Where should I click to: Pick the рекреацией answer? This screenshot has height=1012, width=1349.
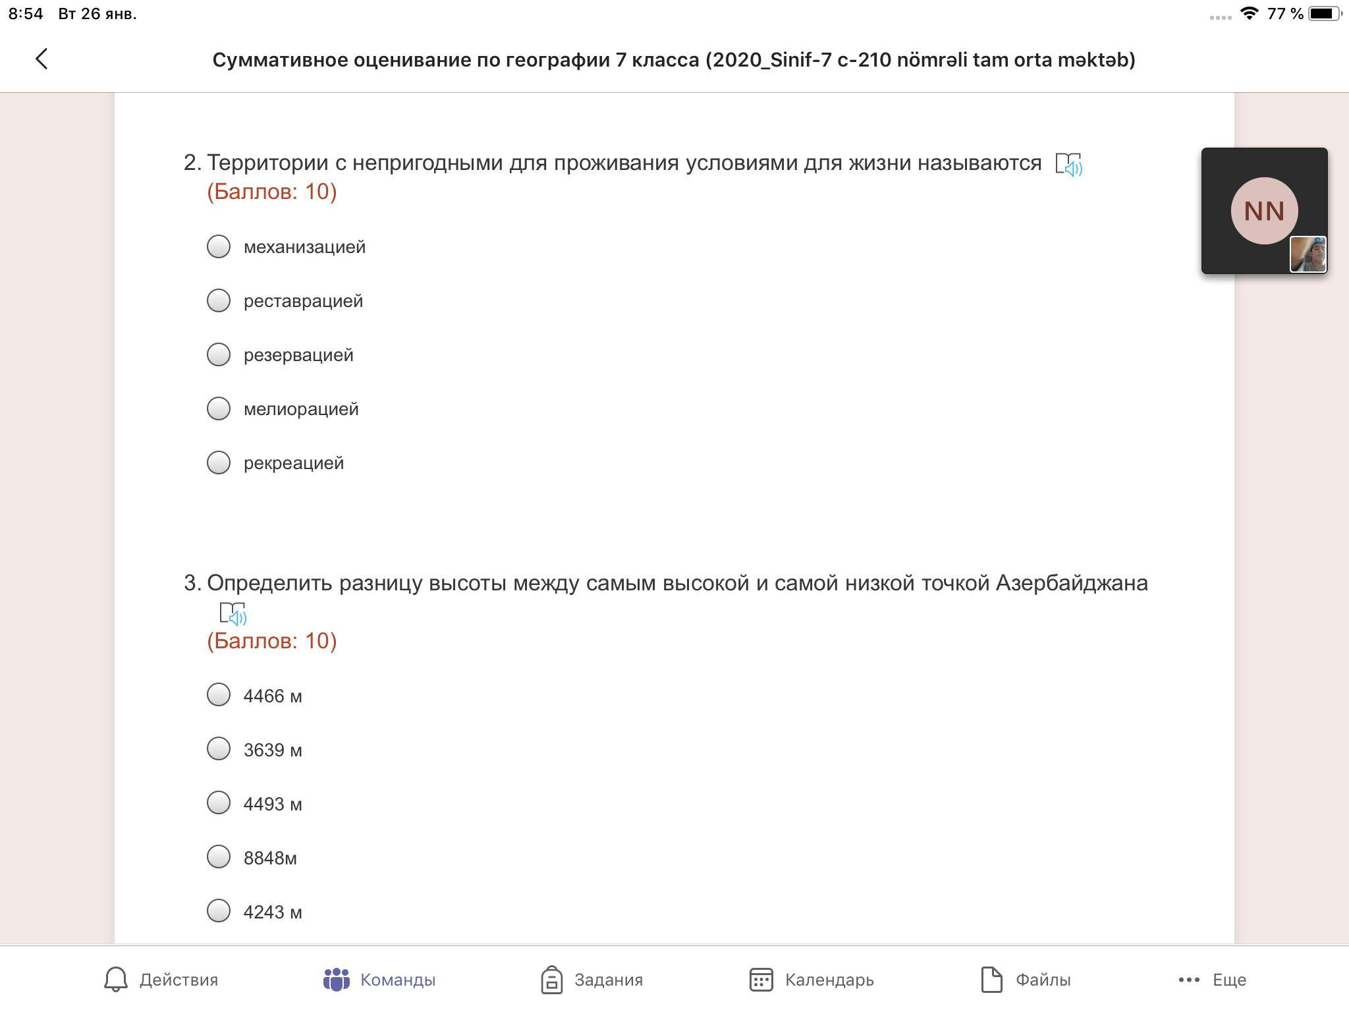point(219,463)
